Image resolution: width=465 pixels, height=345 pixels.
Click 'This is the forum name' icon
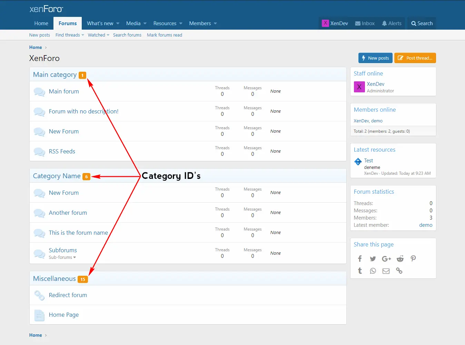39,233
